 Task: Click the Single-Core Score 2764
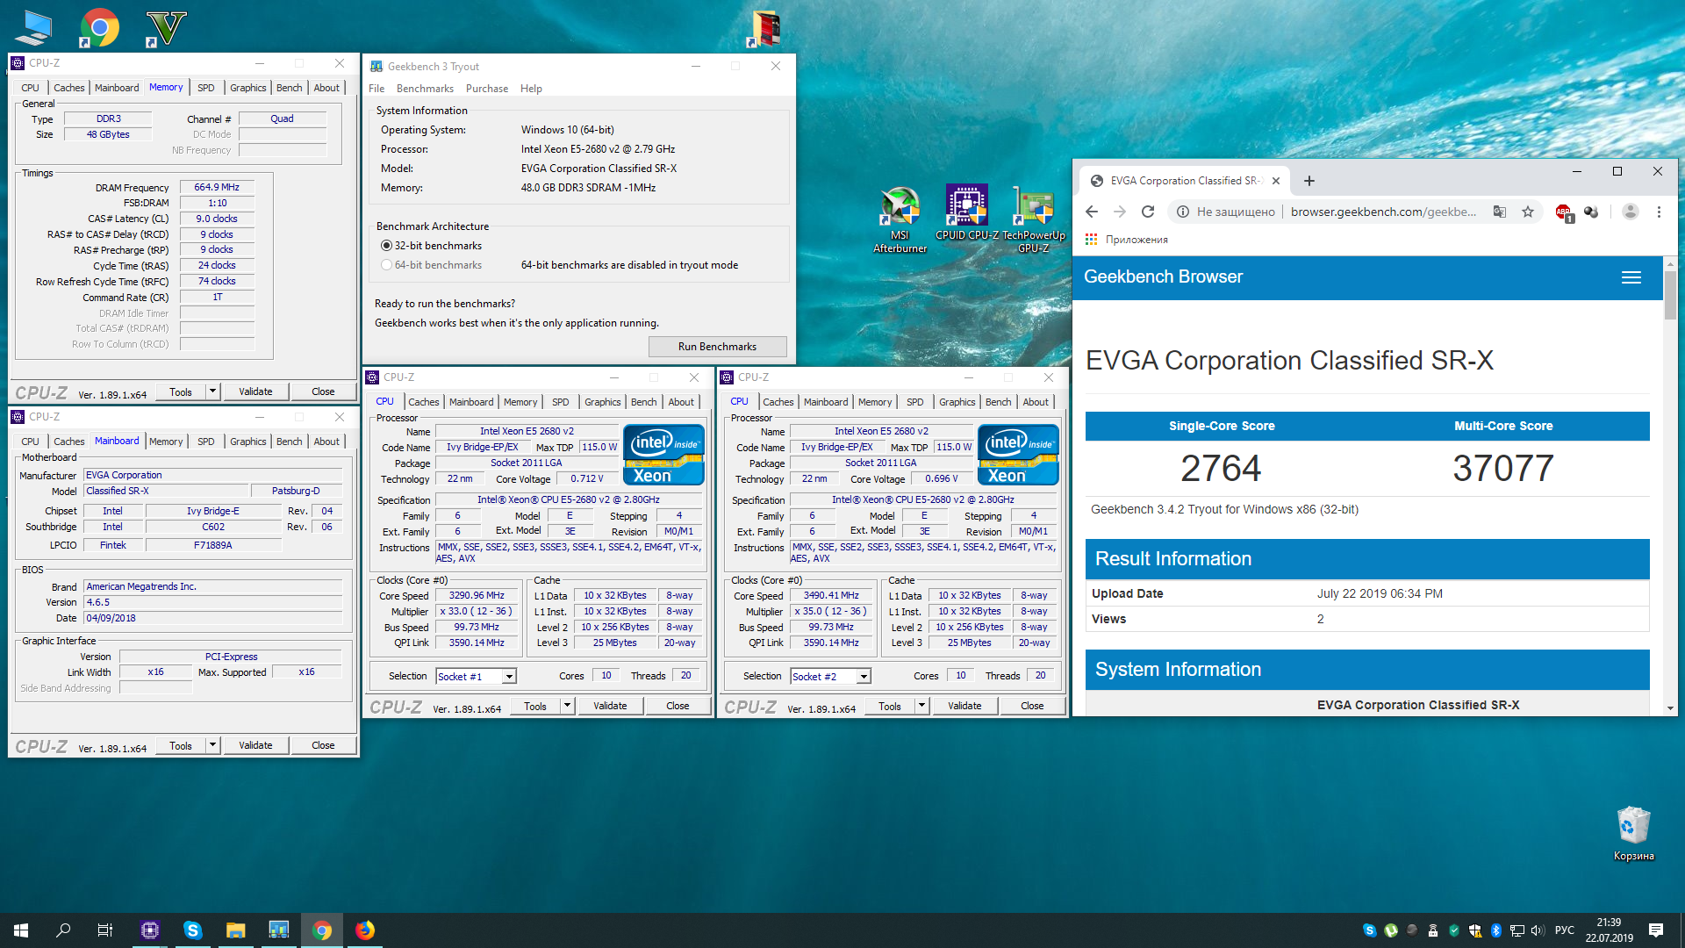[1221, 468]
